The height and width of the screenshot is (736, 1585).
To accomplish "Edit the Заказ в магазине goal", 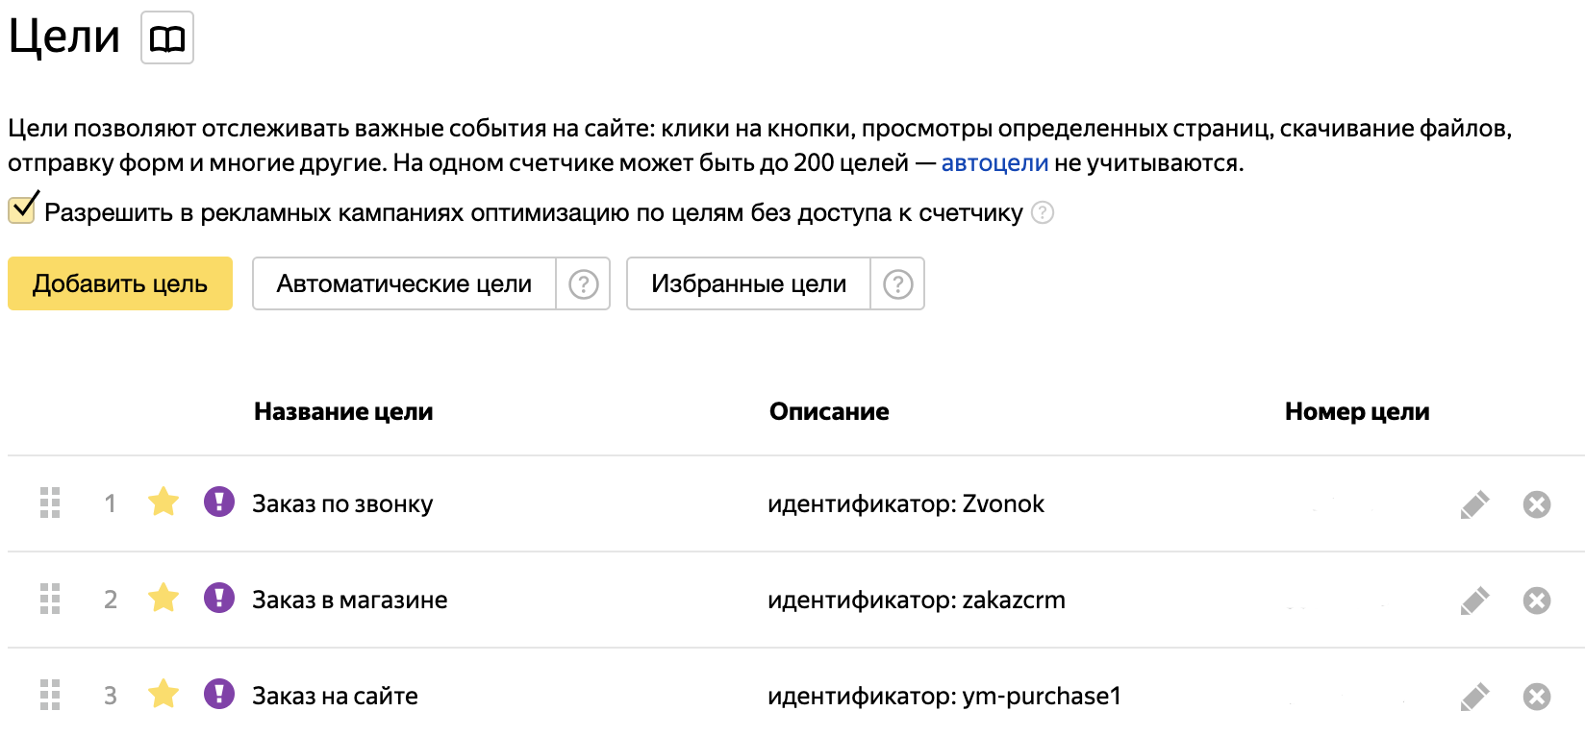I will 1474,601.
